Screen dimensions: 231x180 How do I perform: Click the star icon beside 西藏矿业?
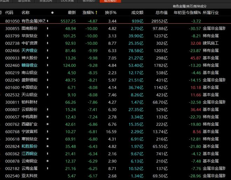(48, 124)
